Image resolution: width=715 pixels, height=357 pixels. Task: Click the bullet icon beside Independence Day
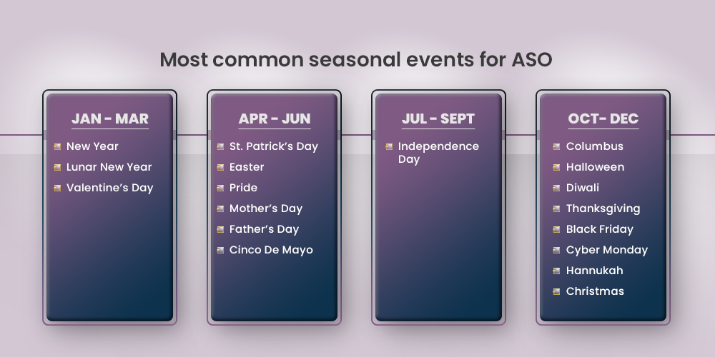click(x=389, y=146)
